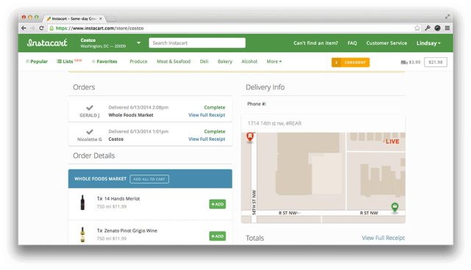
Task: Open the Produce department
Action: coord(138,62)
